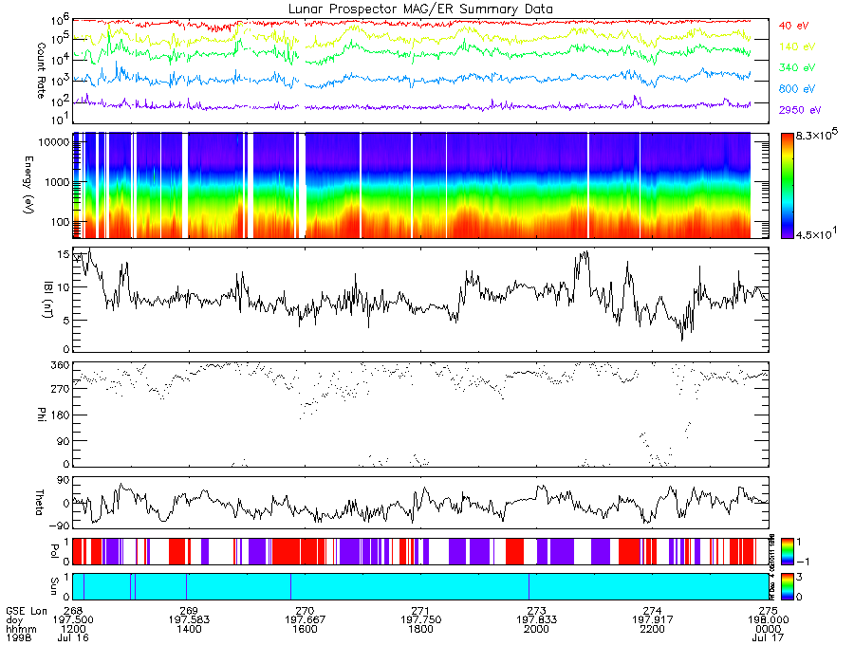Click the '197.667' doy value
Screen dimensions: 854x664
pos(305,620)
